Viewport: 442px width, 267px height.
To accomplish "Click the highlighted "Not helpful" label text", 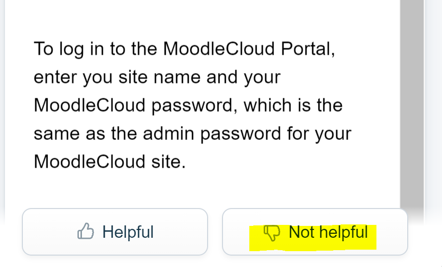I will point(328,232).
